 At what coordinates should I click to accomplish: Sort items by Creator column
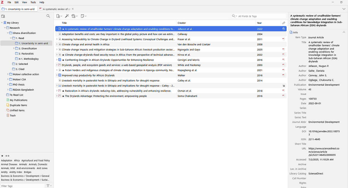(216, 23)
